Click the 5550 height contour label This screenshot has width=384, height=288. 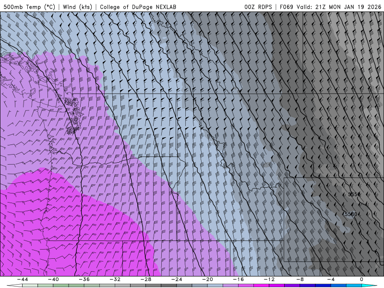[354, 194]
